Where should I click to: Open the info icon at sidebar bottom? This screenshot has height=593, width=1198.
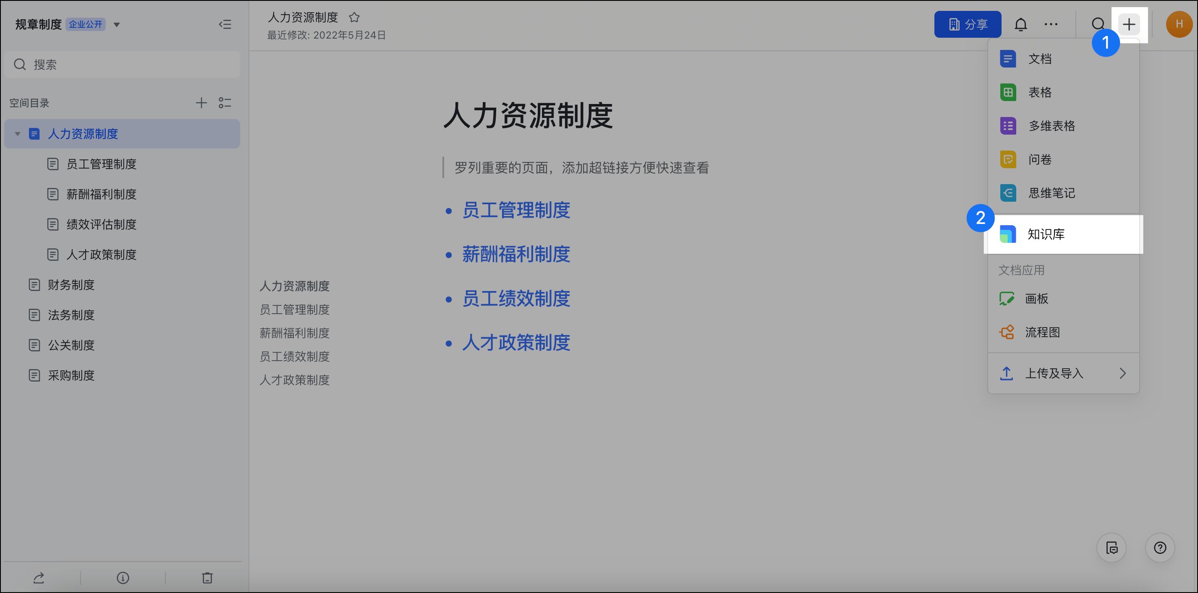pyautogui.click(x=123, y=577)
